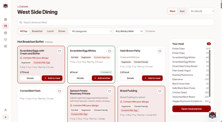Click the raccoon mascot chat icon
The image size is (222, 122).
[212, 115]
